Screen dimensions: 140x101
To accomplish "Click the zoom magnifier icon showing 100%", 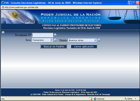I will 126,99.
